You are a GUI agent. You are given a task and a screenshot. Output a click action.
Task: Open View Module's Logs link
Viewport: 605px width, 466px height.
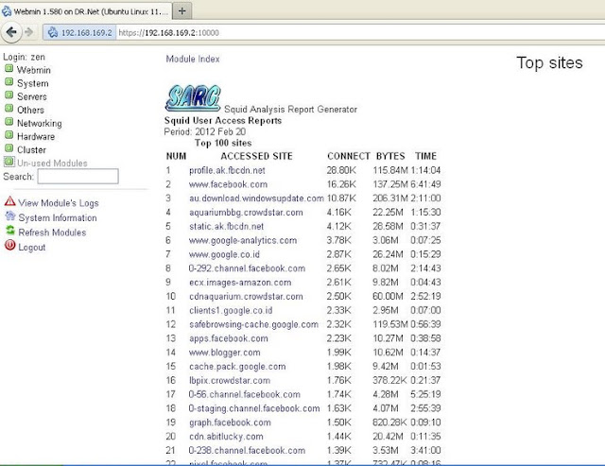[59, 203]
